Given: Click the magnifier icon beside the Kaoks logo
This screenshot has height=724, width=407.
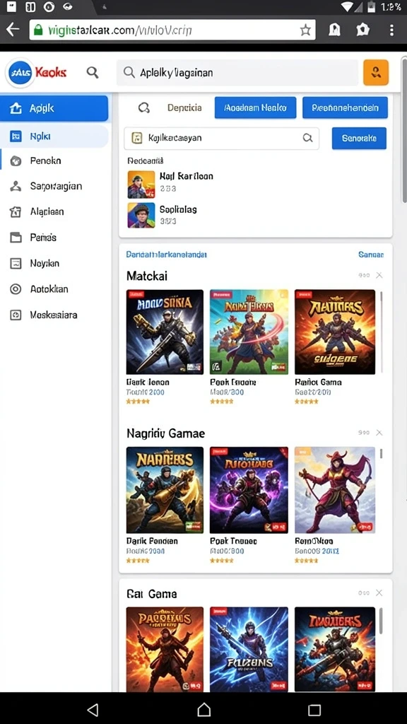Looking at the screenshot, I should (93, 72).
